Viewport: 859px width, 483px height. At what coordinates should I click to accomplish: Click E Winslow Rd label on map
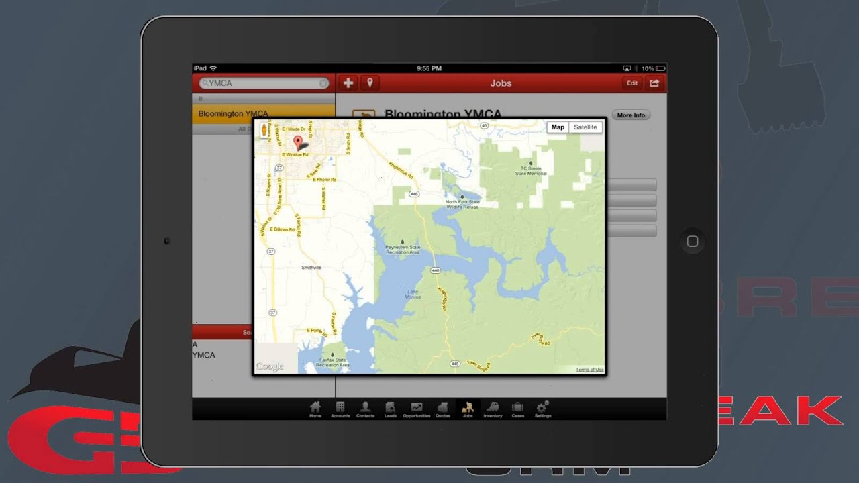coord(295,154)
